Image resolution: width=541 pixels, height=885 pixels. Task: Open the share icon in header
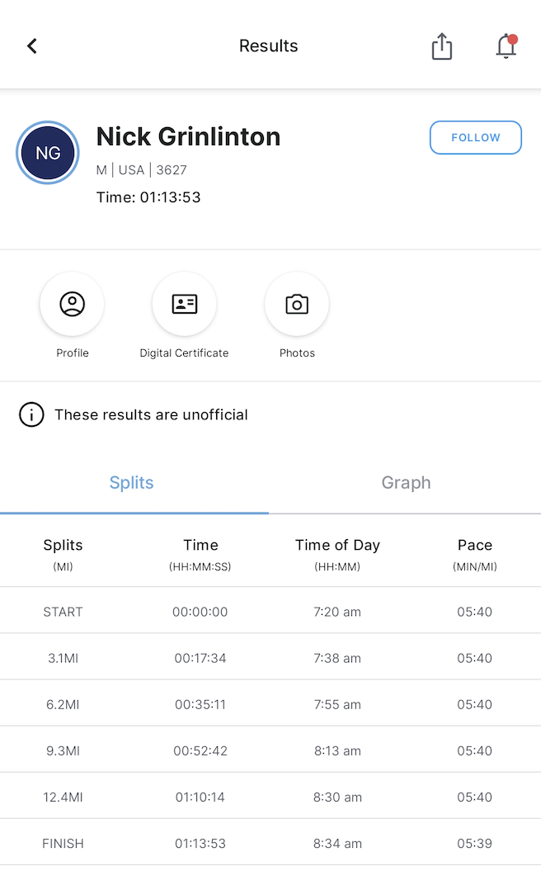(x=442, y=46)
